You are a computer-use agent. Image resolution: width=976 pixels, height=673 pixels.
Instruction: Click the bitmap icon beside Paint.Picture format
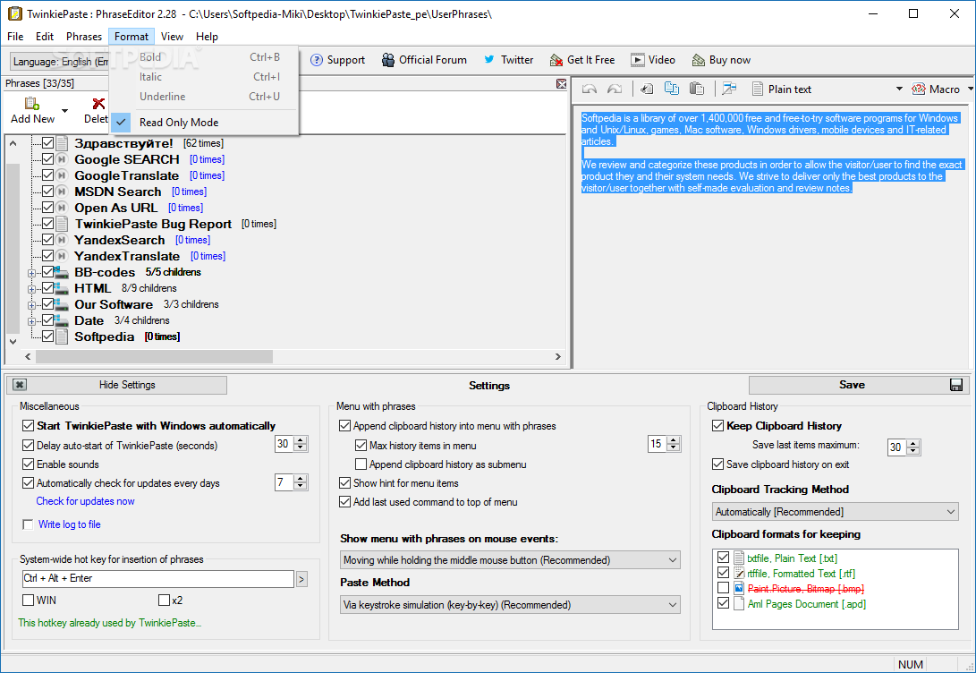pos(739,588)
